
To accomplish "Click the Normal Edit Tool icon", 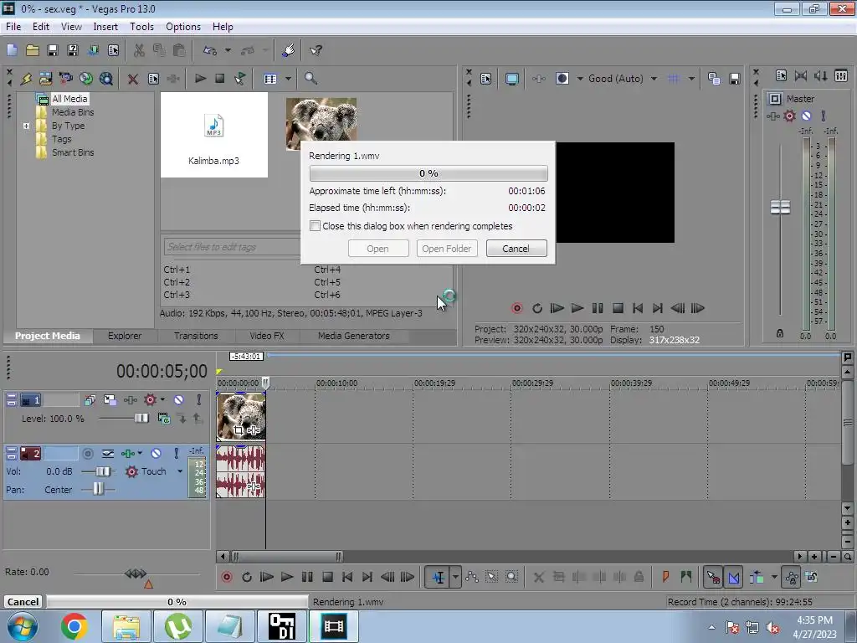I will [439, 577].
